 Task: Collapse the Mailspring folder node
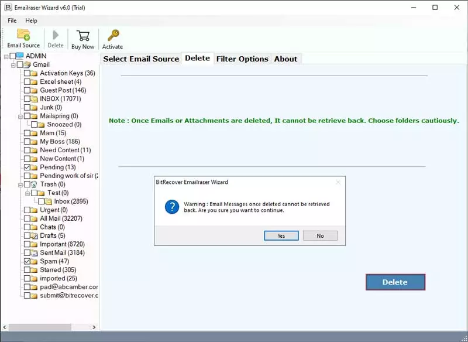[x=20, y=116]
